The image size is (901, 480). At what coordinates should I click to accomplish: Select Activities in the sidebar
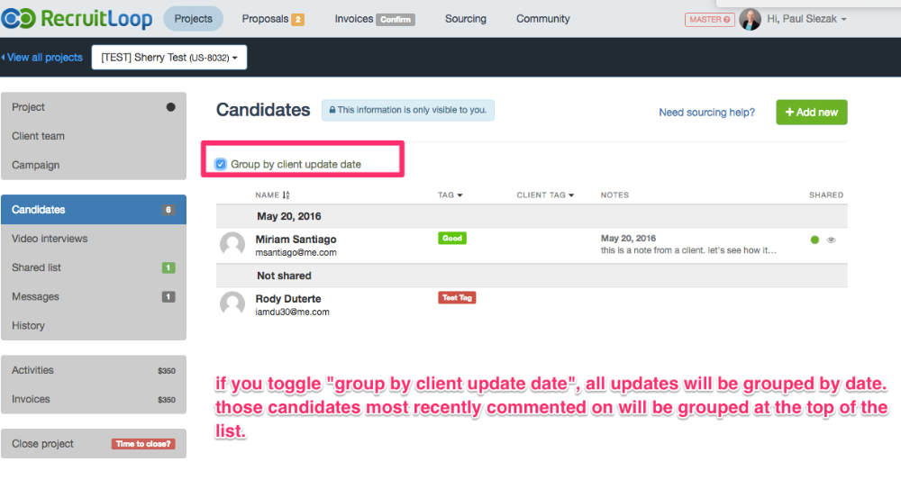coord(94,370)
